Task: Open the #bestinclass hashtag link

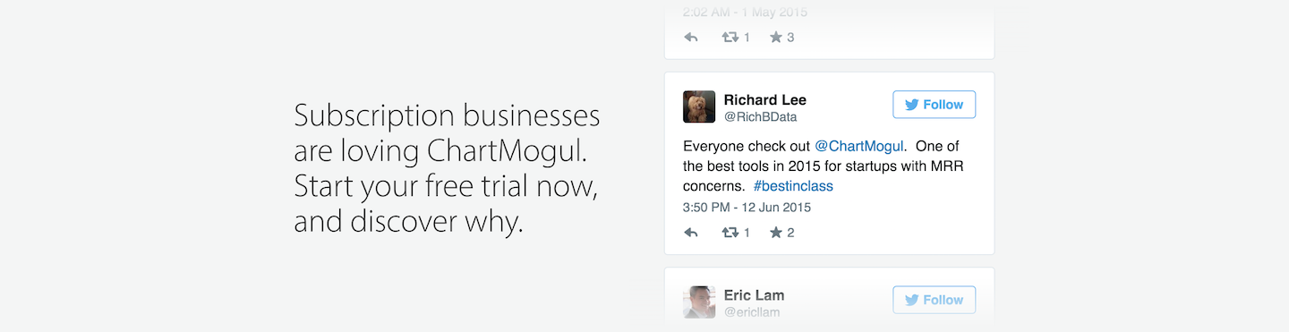Action: 793,186
